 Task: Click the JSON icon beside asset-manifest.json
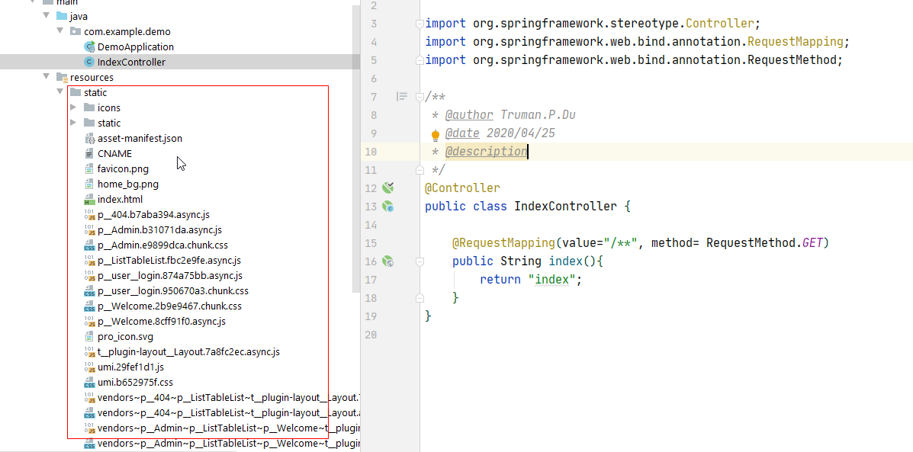click(x=90, y=138)
